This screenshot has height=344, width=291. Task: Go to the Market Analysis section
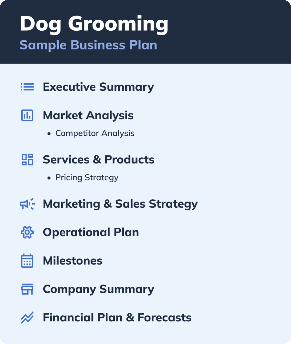pyautogui.click(x=88, y=115)
